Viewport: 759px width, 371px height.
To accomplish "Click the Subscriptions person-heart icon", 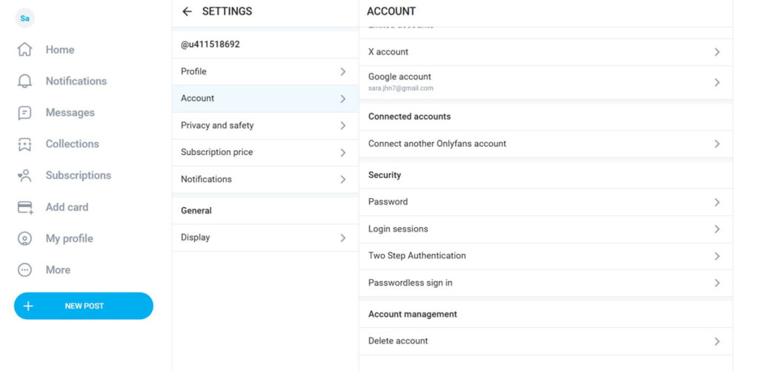I will (x=24, y=176).
